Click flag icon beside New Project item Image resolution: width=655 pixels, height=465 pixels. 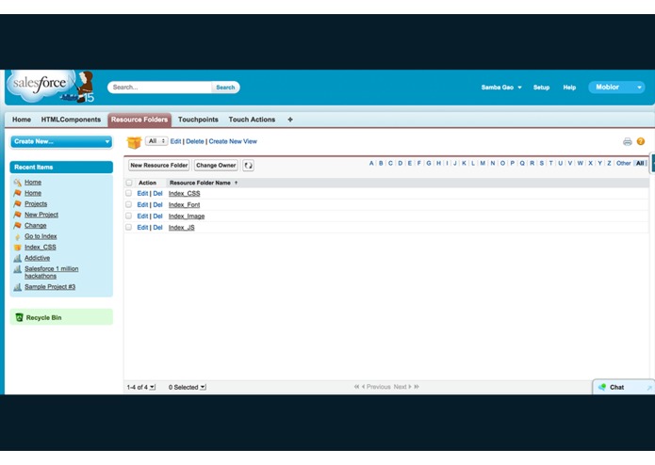pos(18,215)
